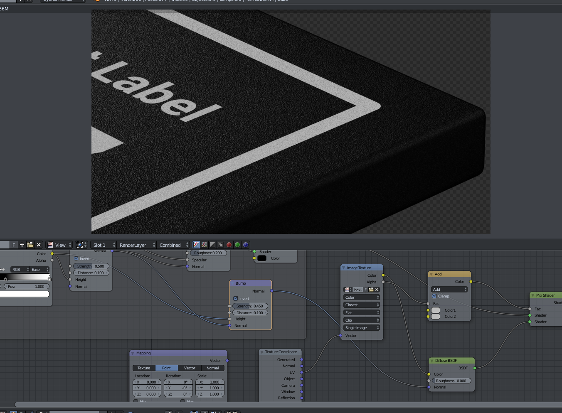The height and width of the screenshot is (413, 562).
Task: Open Color space dropdown in Image Texture node
Action: coord(362,297)
